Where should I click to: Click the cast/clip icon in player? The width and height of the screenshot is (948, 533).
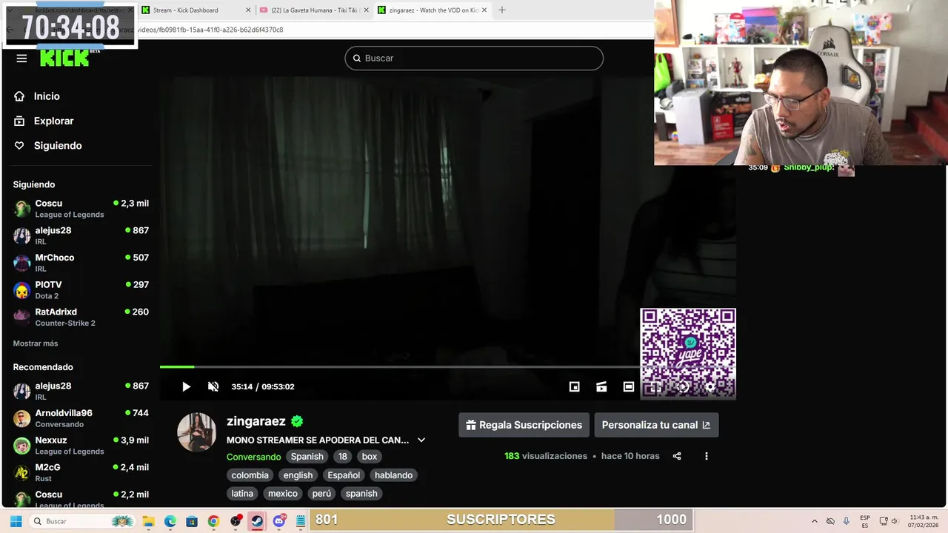(601, 386)
